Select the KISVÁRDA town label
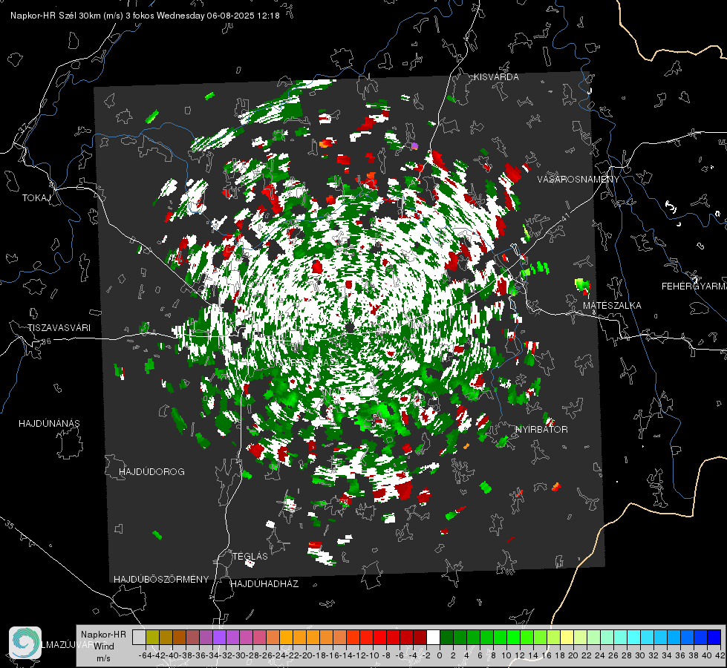This screenshot has height=668, width=727. click(x=496, y=77)
